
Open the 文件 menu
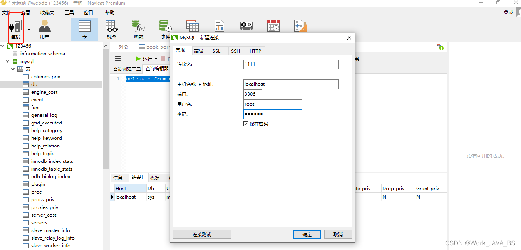6,13
